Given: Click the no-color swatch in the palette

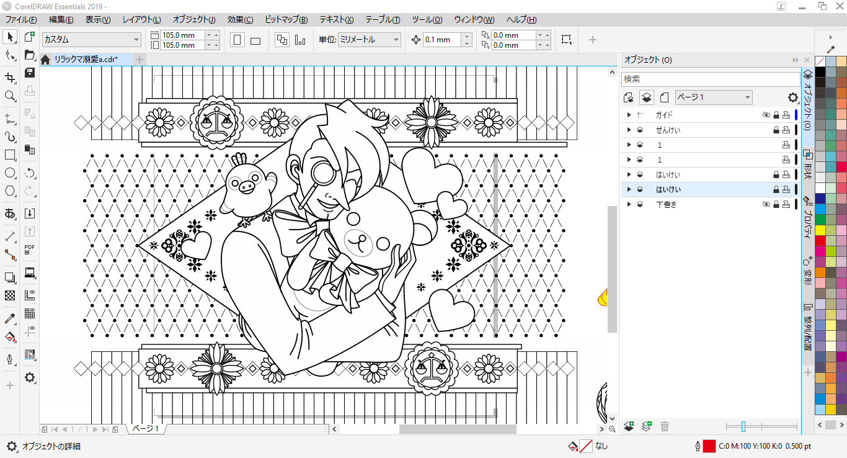Looking at the screenshot, I should pyautogui.click(x=820, y=62).
